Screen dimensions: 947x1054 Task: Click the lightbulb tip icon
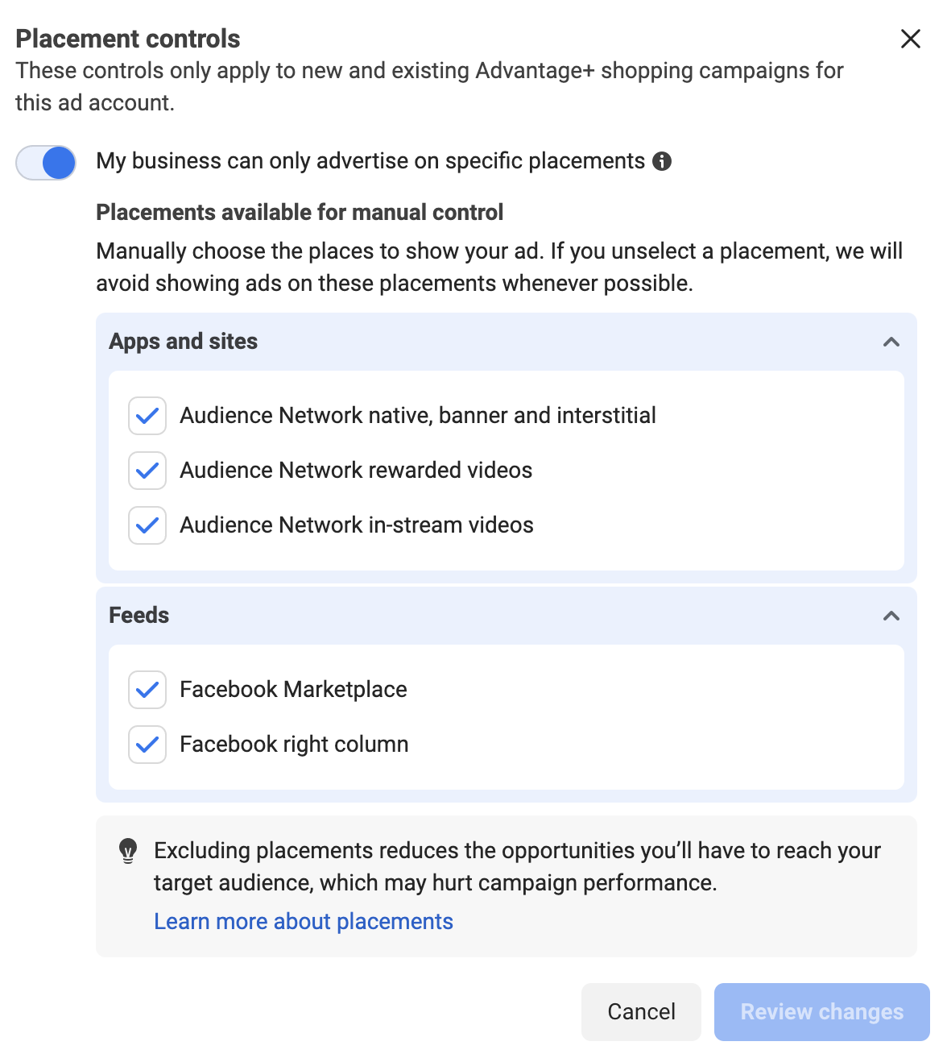click(x=128, y=851)
